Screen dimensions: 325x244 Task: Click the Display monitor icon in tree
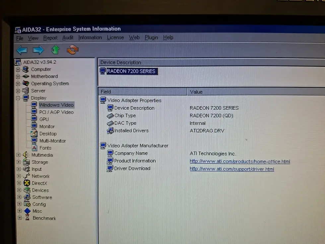(x=26, y=98)
